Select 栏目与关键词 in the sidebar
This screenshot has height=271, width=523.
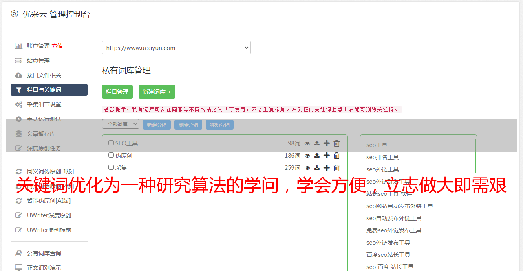(x=49, y=90)
